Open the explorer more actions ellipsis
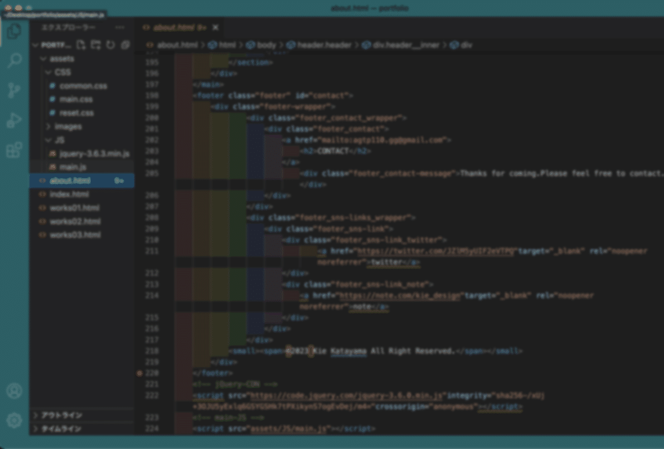Screen dimensions: 664x449 point(120,27)
